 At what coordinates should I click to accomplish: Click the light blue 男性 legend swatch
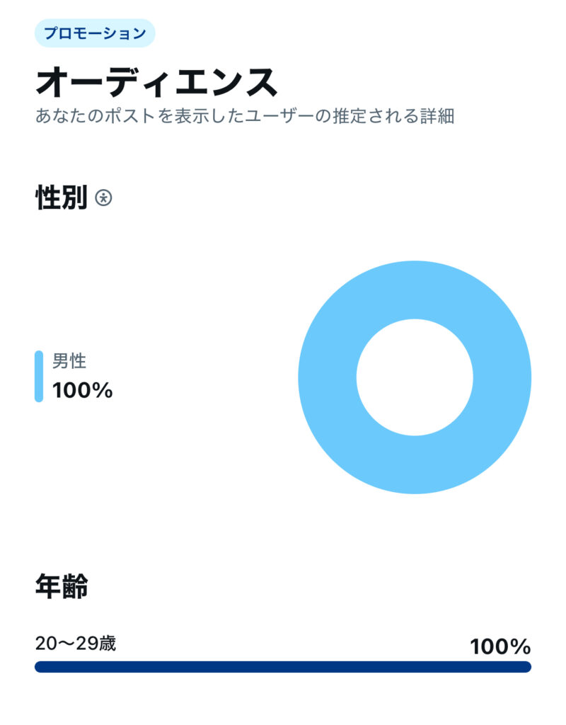click(39, 376)
